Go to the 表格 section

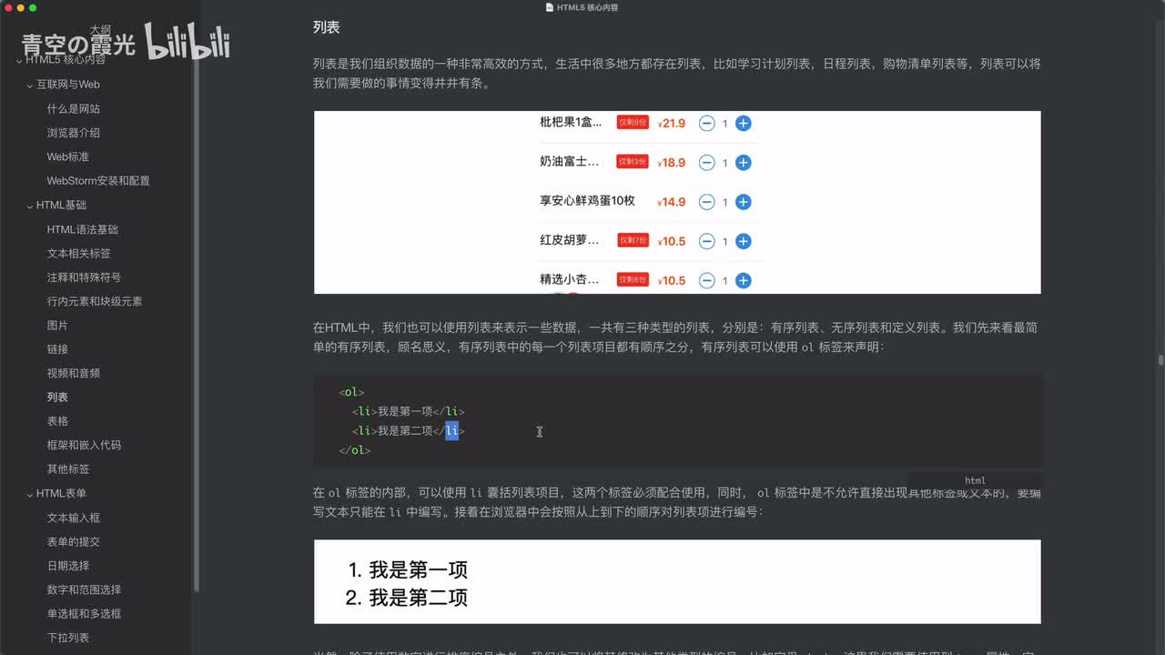(57, 421)
